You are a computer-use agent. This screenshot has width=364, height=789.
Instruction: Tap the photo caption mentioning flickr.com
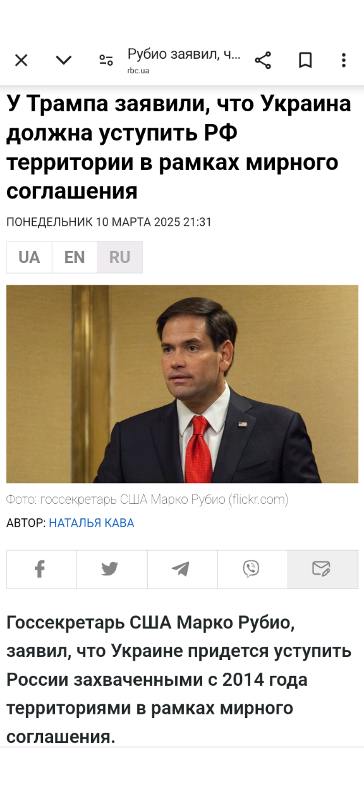pyautogui.click(x=147, y=499)
